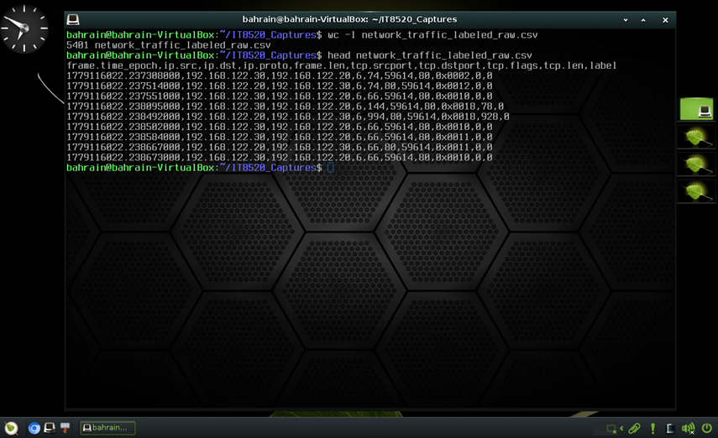Click the muted volume speaker icon

(x=689, y=429)
